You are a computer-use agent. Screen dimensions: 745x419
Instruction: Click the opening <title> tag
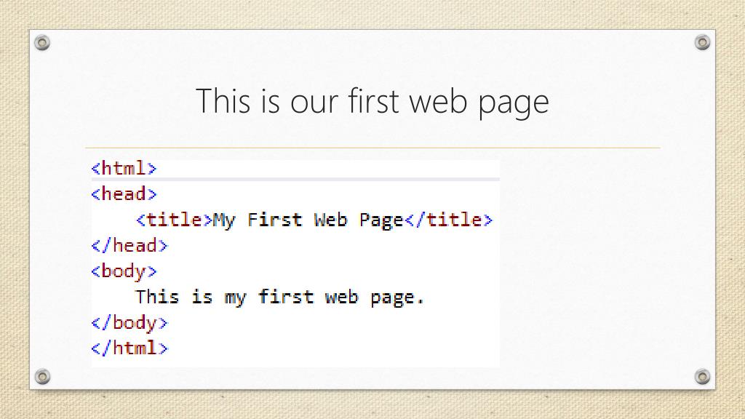[x=174, y=220]
